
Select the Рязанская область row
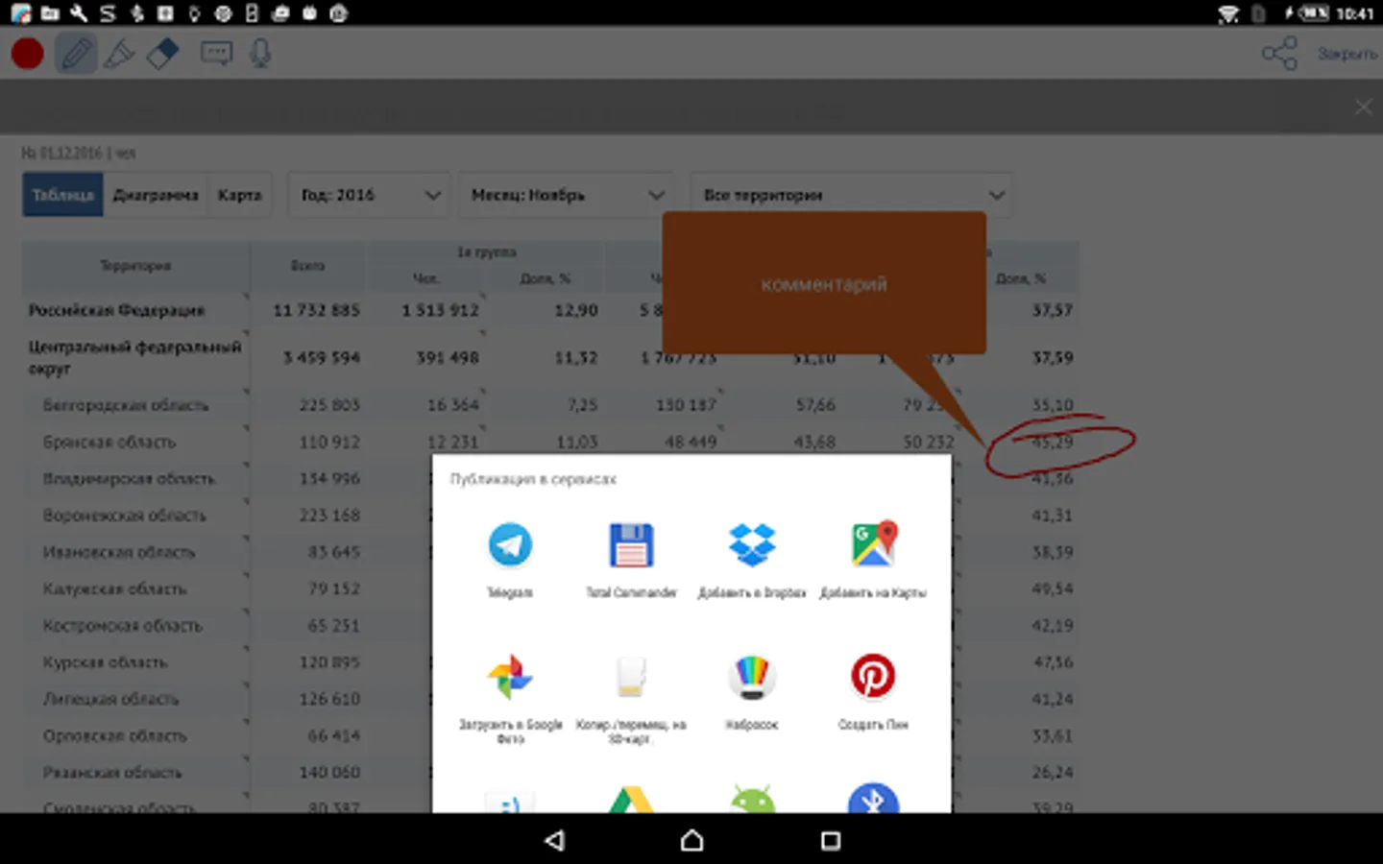pyautogui.click(x=550, y=772)
